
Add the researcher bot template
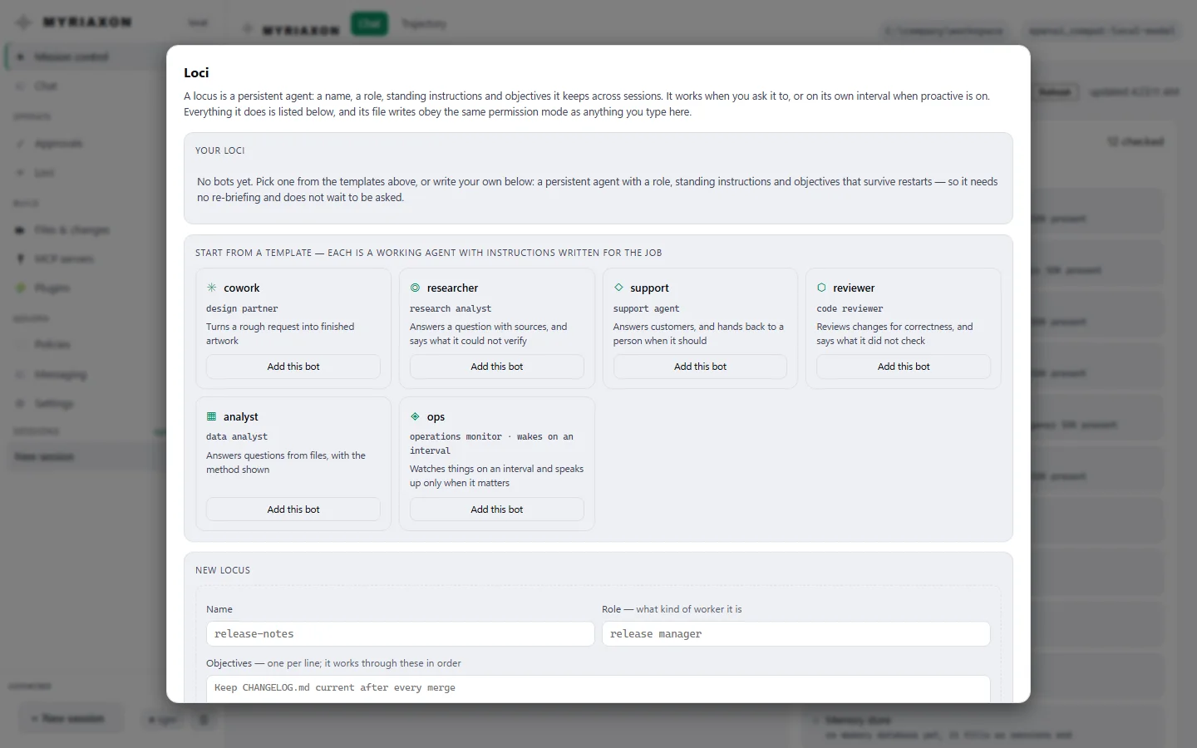point(497,367)
